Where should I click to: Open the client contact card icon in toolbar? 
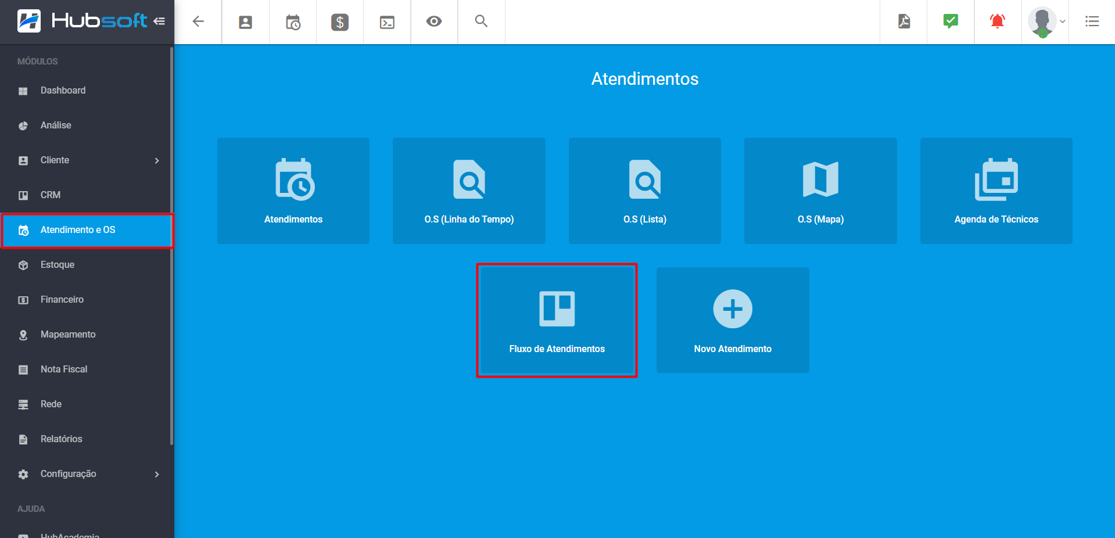(x=246, y=22)
